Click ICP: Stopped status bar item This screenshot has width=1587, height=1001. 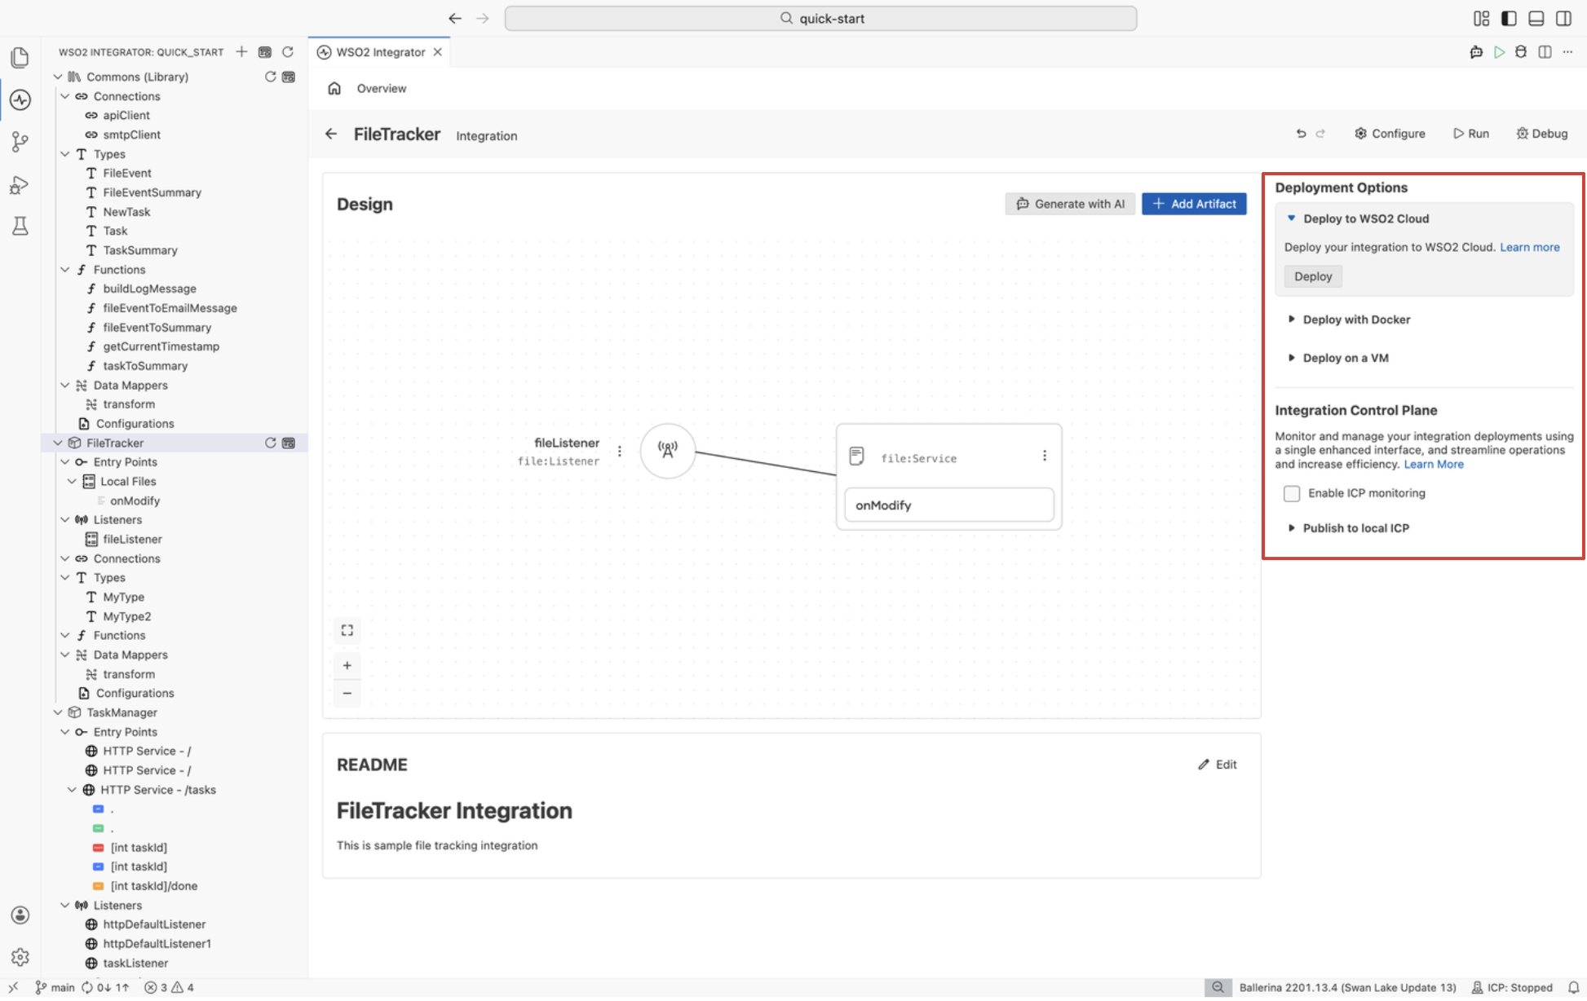point(1512,988)
